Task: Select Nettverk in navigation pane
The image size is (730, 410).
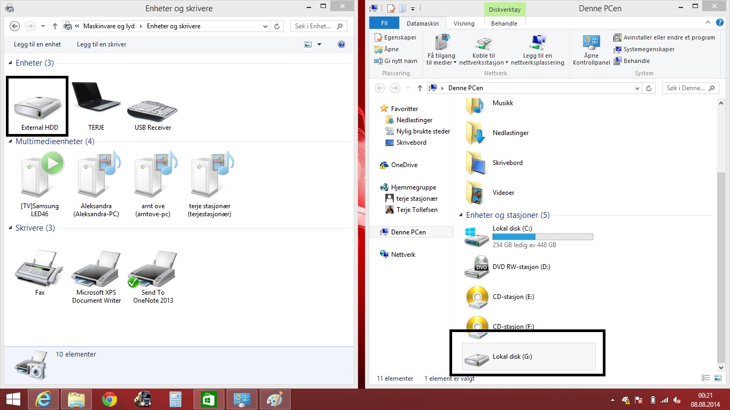Action: coord(402,255)
